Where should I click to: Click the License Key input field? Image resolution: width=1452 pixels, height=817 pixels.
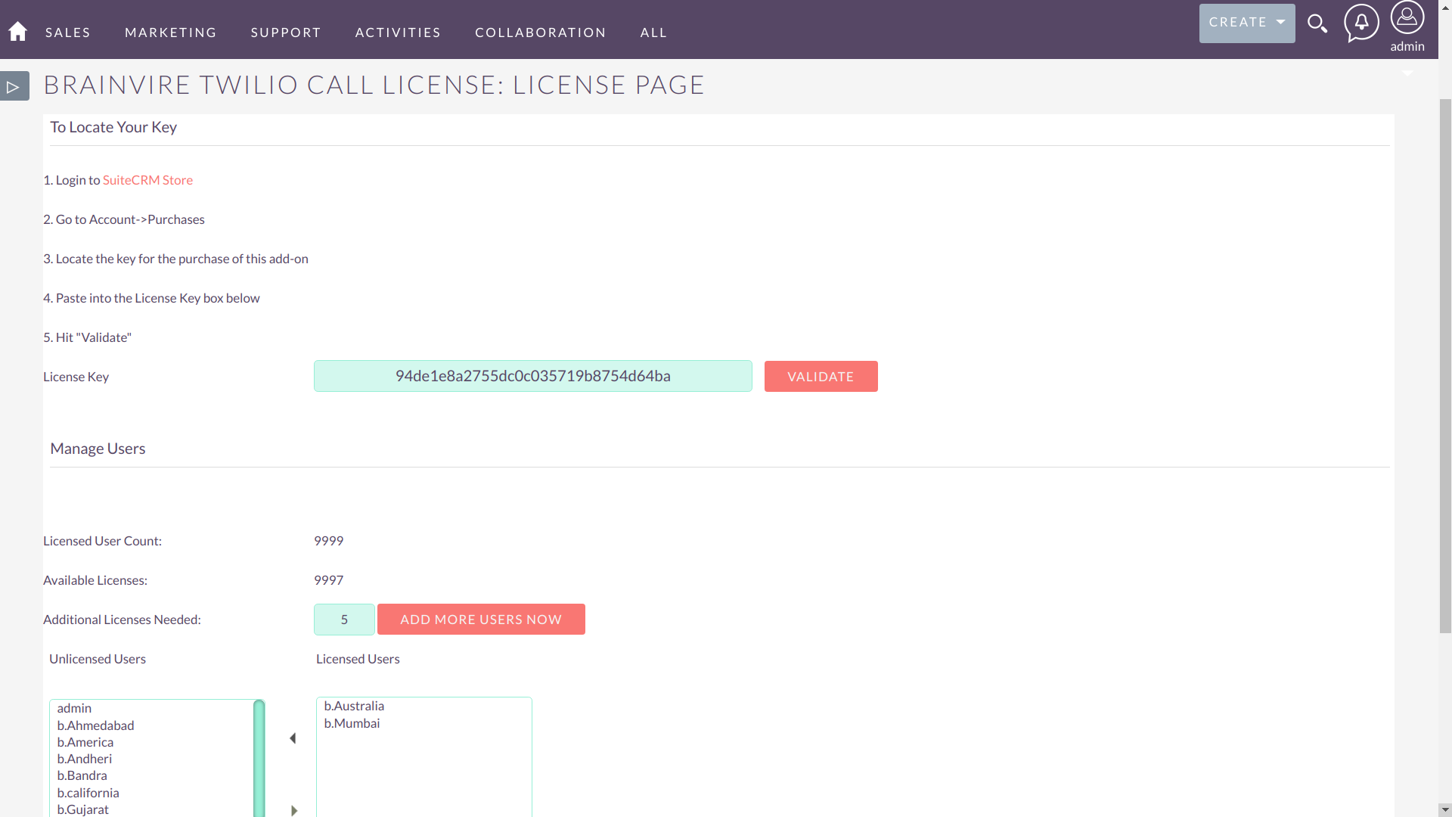click(532, 376)
